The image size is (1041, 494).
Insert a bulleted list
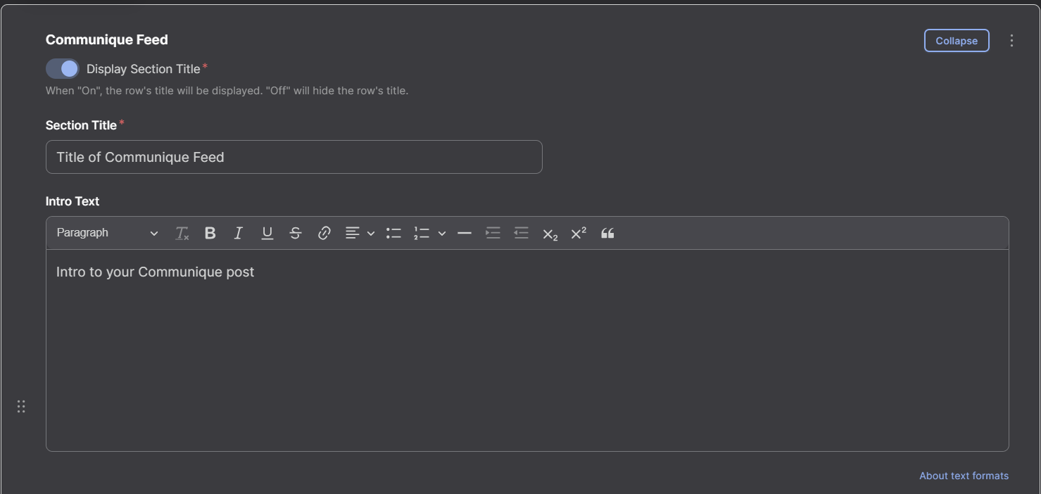pyautogui.click(x=393, y=234)
